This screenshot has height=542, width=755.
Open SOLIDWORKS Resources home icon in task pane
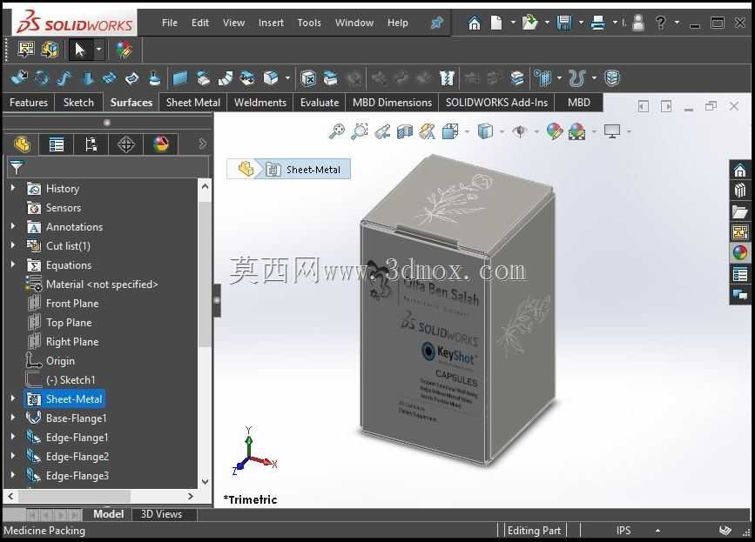tap(740, 170)
